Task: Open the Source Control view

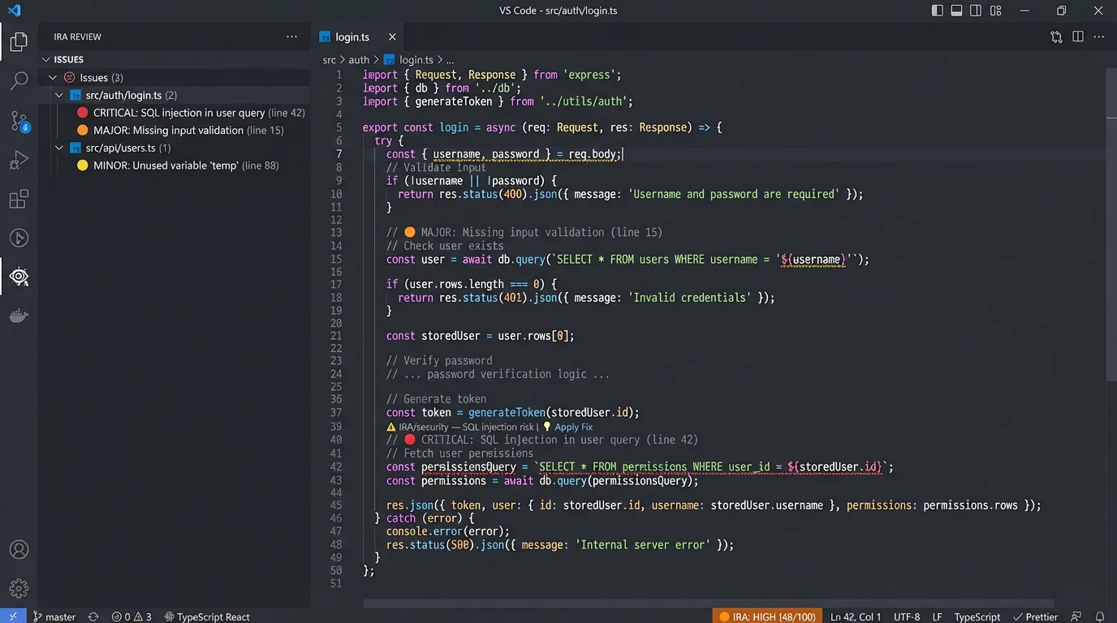Action: click(19, 121)
